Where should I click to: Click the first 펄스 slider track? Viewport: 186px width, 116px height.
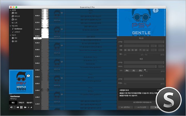[x=134, y=53]
